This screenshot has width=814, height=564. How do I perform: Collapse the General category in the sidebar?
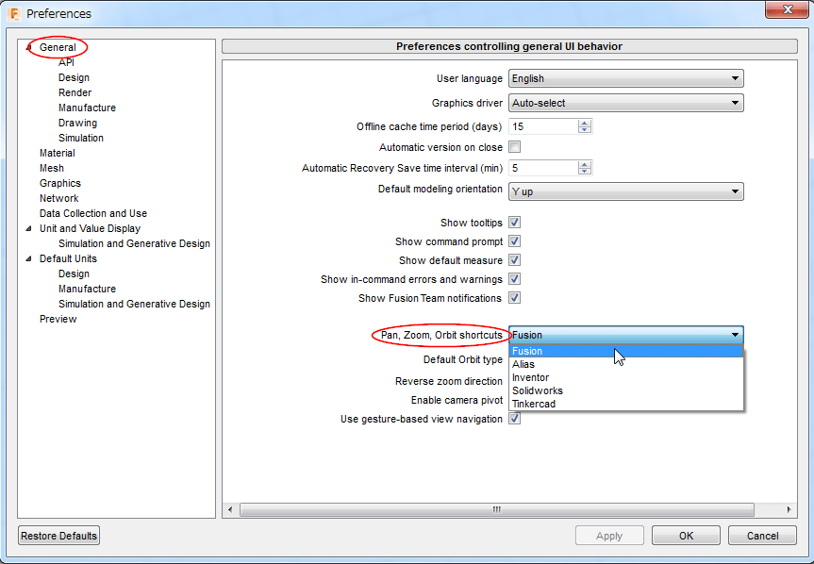[x=27, y=47]
